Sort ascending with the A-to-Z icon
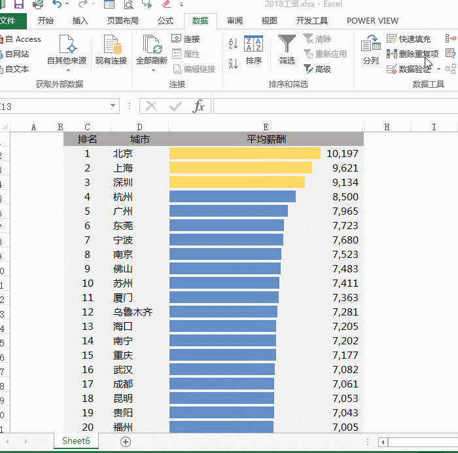This screenshot has height=453, width=458. (x=234, y=44)
